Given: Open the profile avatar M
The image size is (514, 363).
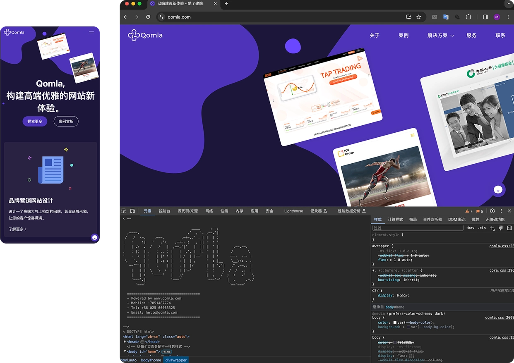Looking at the screenshot, I should (x=497, y=17).
